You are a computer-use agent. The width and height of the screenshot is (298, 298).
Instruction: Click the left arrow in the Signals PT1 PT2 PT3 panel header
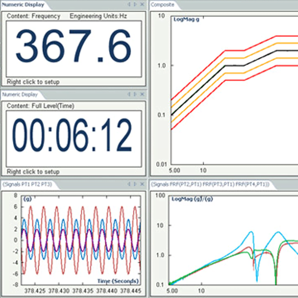pyautogui.click(x=129, y=184)
